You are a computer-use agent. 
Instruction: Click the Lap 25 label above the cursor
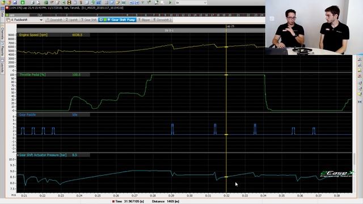[x=230, y=26]
